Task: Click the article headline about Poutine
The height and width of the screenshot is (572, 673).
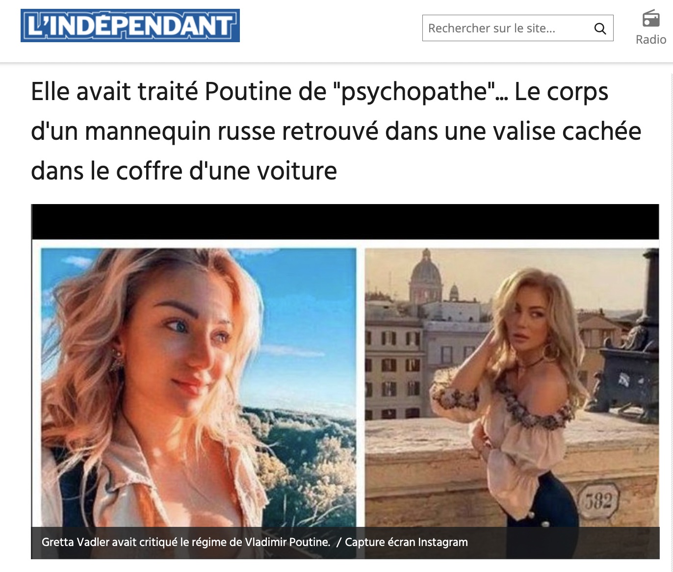Action: pyautogui.click(x=336, y=131)
